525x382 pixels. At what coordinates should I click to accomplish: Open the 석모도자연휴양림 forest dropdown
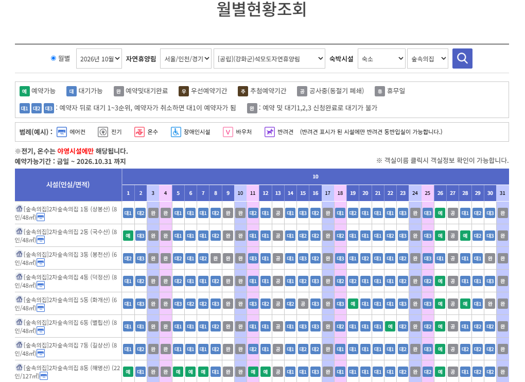[x=269, y=59]
